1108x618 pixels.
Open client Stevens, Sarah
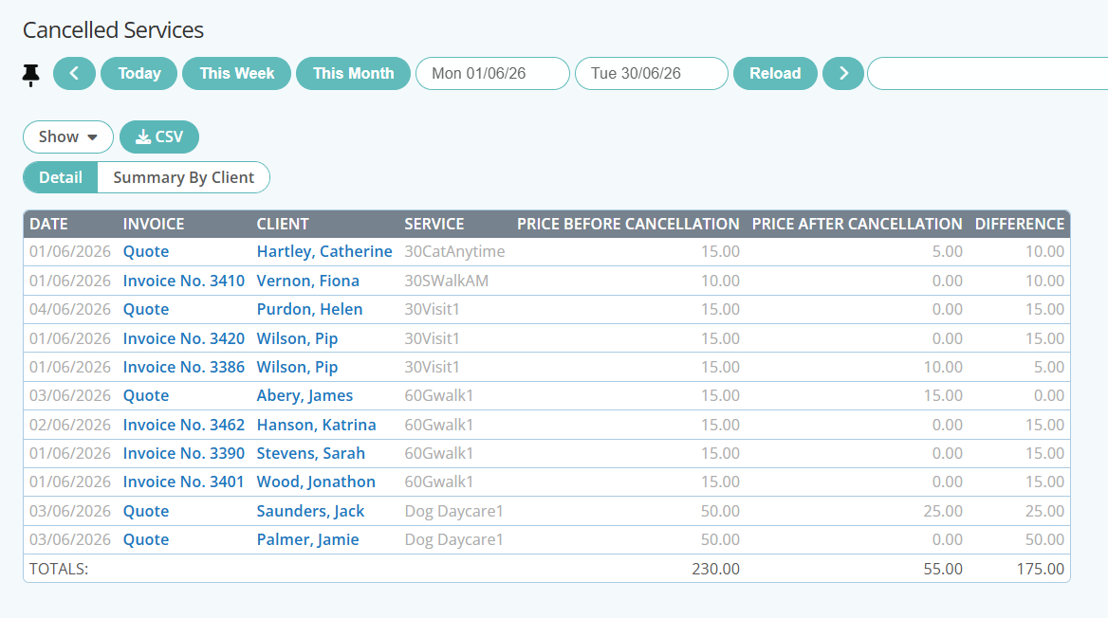tap(311, 453)
